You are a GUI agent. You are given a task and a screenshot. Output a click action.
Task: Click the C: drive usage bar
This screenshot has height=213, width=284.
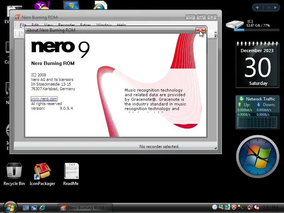click(257, 30)
